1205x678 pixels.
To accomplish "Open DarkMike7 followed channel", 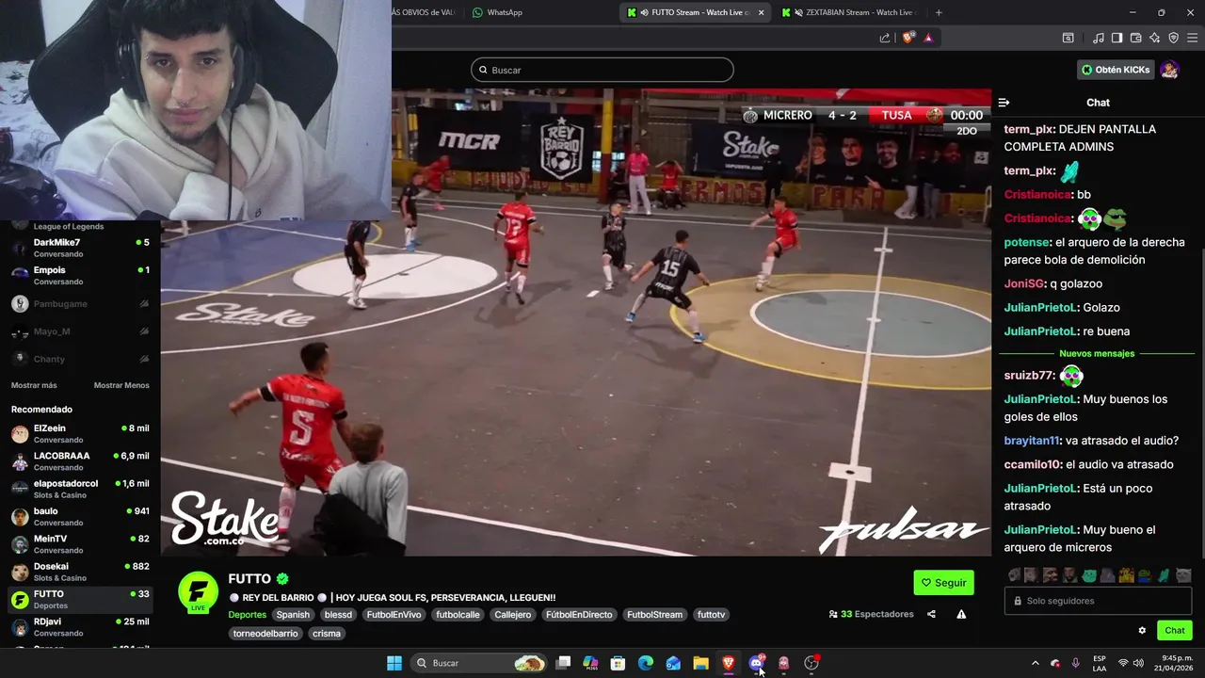I will pyautogui.click(x=80, y=249).
